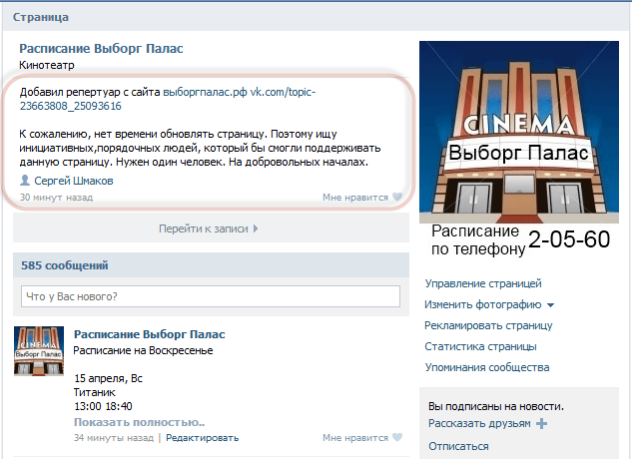Open the выборгпалас.рф link
Viewport: 632px width, 459px height.
pos(205,92)
